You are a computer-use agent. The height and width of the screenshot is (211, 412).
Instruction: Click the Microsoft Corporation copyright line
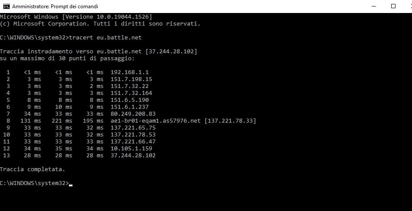(x=100, y=24)
